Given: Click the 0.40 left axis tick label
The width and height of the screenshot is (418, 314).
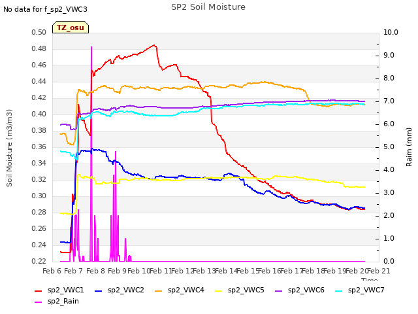Looking at the screenshot, I should coord(39,114).
